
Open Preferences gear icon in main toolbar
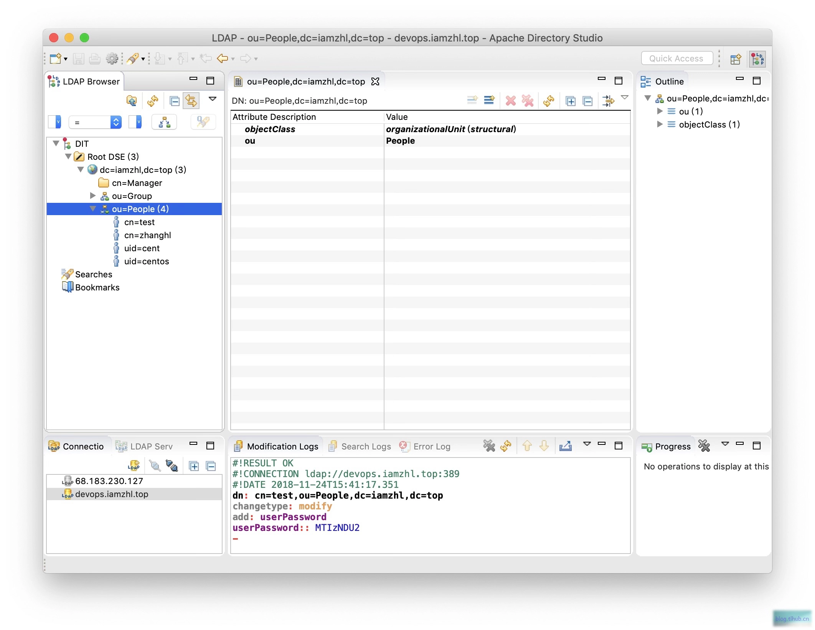[x=112, y=59]
